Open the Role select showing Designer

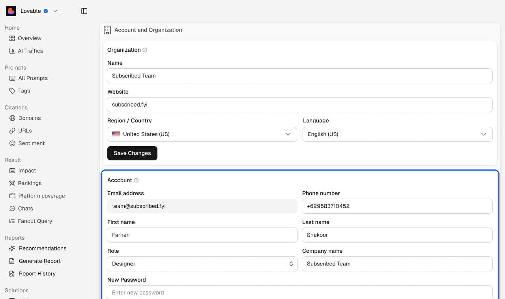202,264
